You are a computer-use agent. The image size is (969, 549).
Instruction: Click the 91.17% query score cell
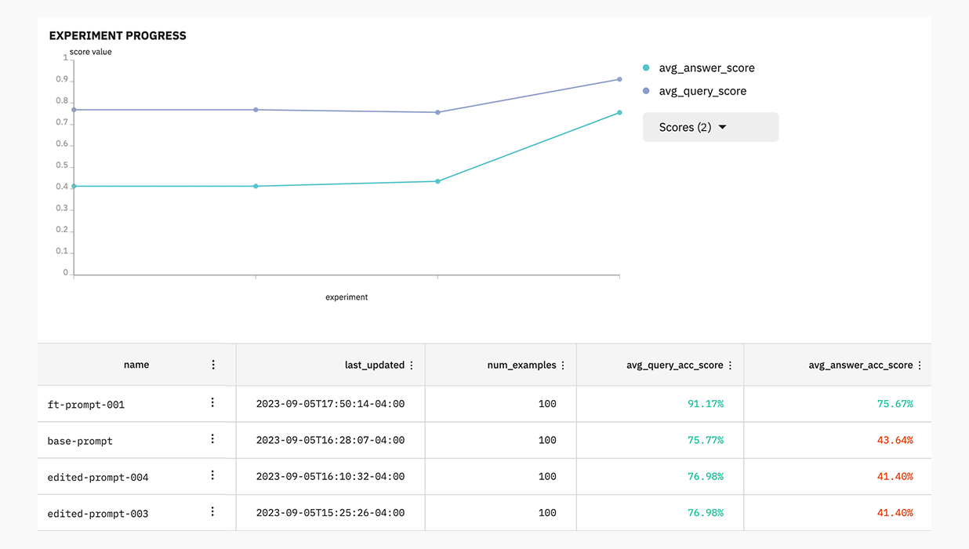tap(705, 404)
